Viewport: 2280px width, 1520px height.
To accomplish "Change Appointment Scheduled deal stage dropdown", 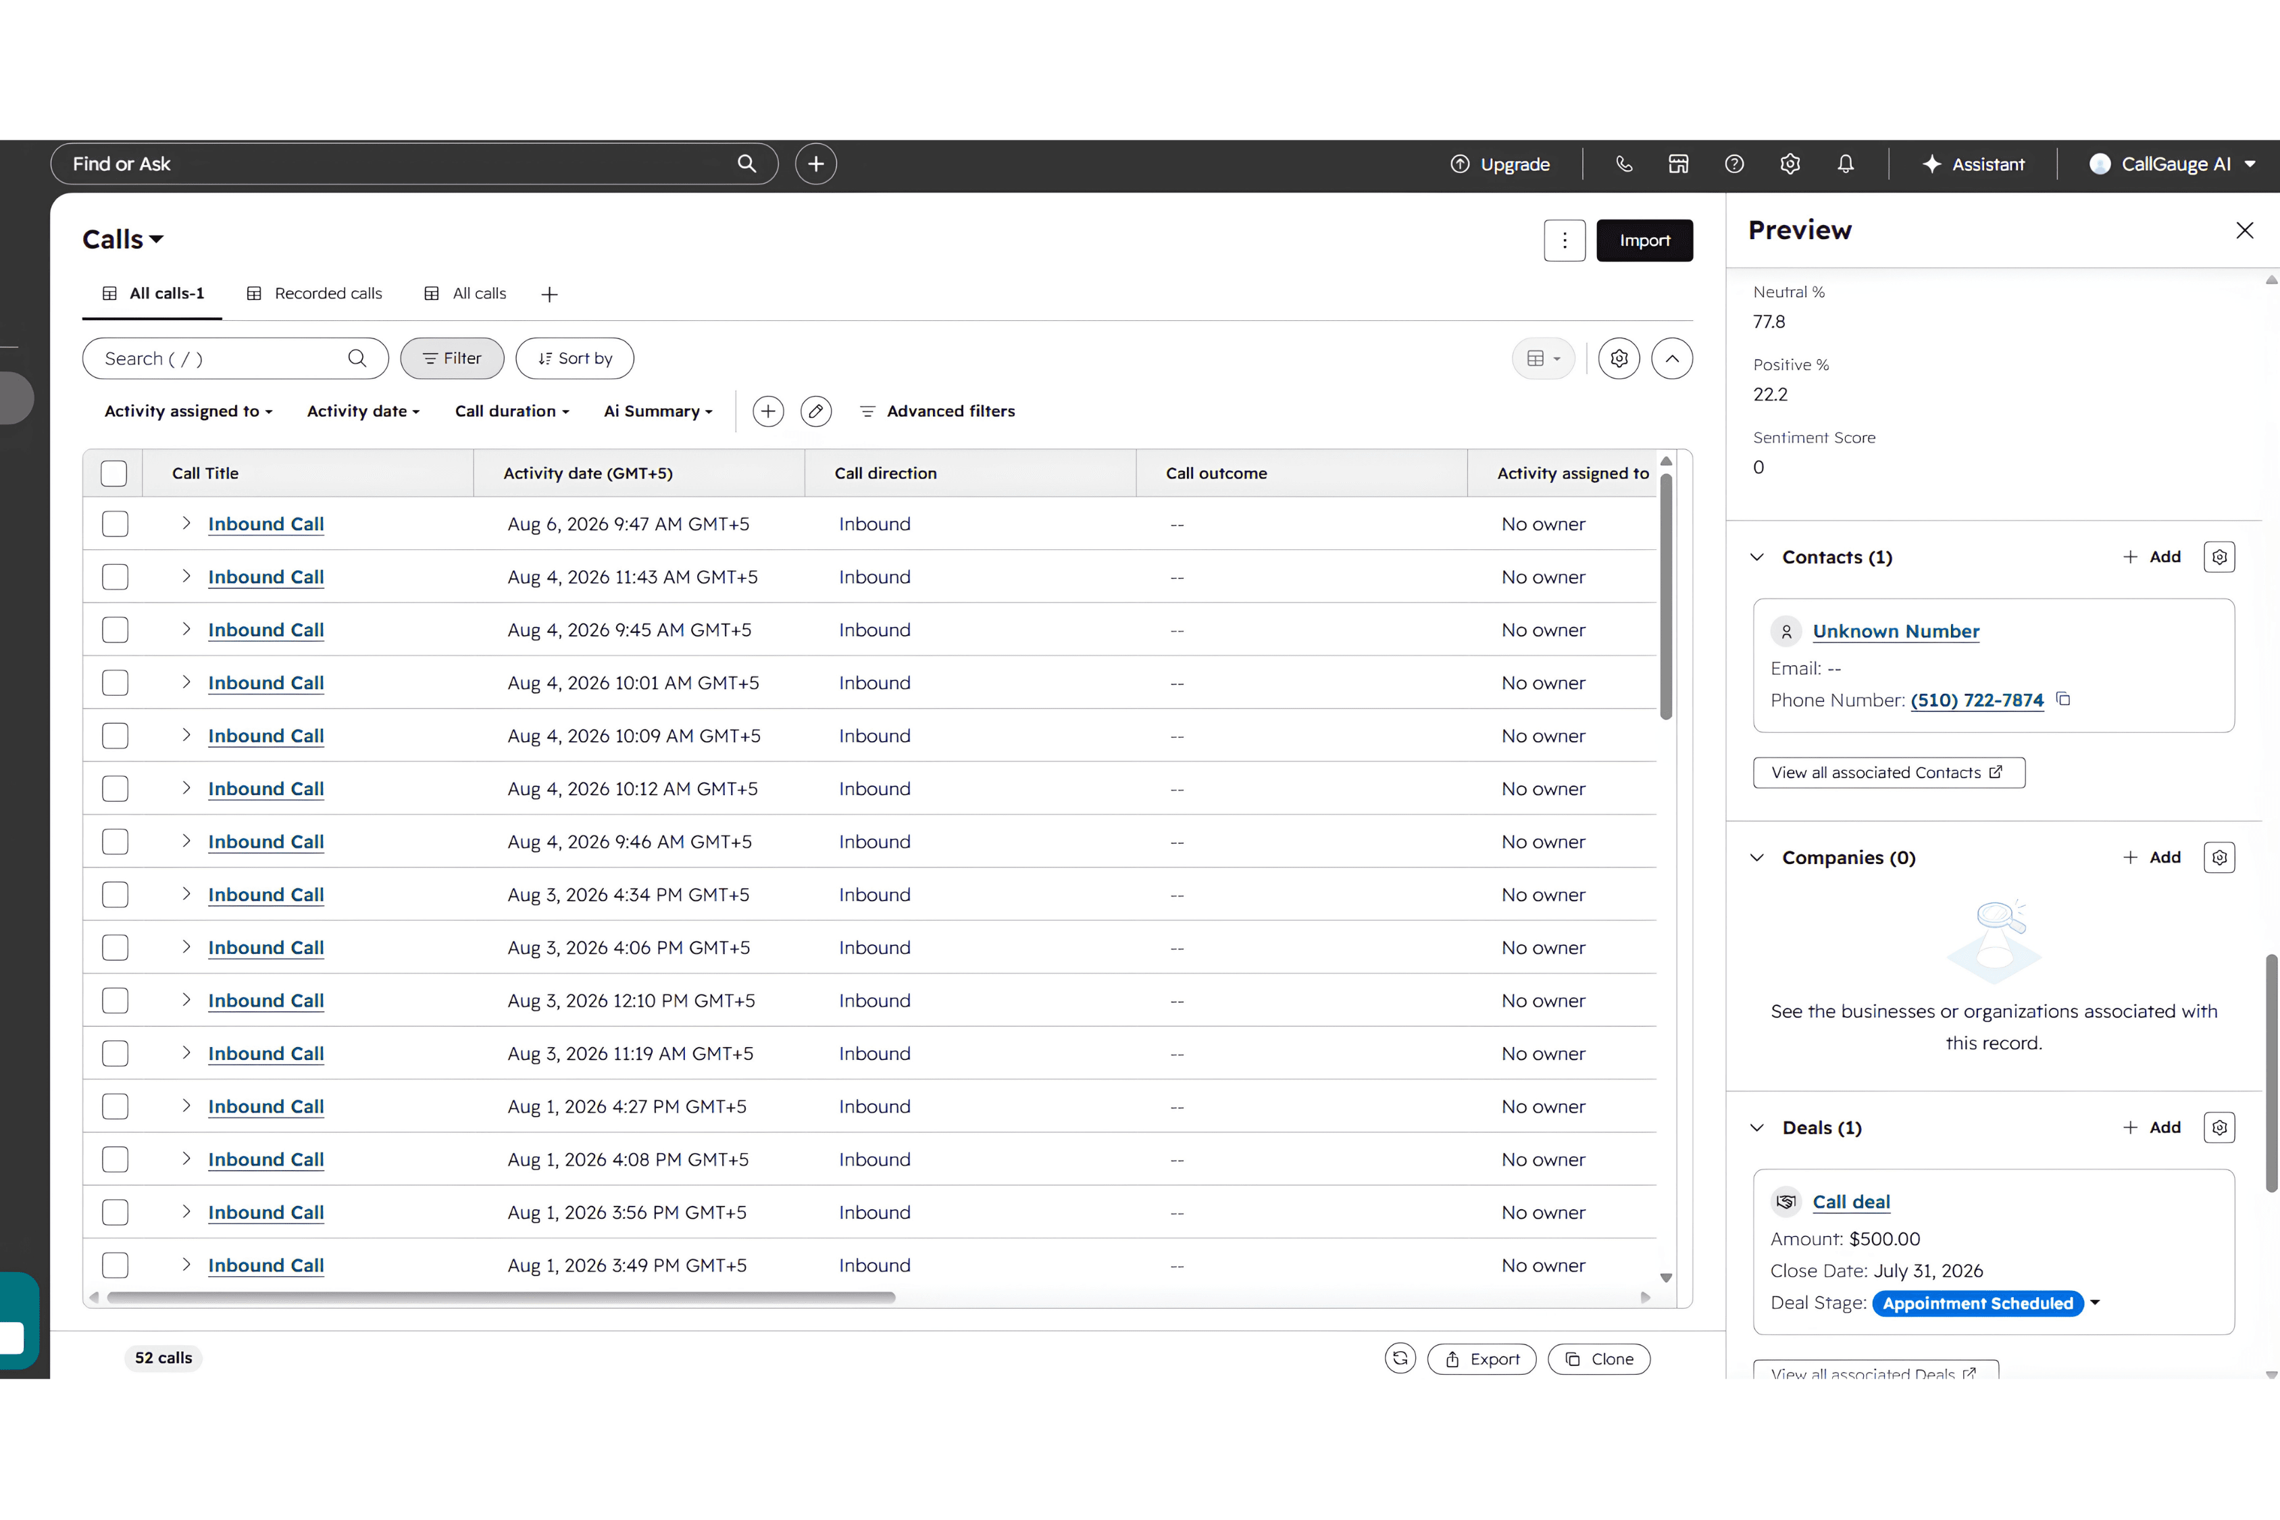I will (2095, 1303).
